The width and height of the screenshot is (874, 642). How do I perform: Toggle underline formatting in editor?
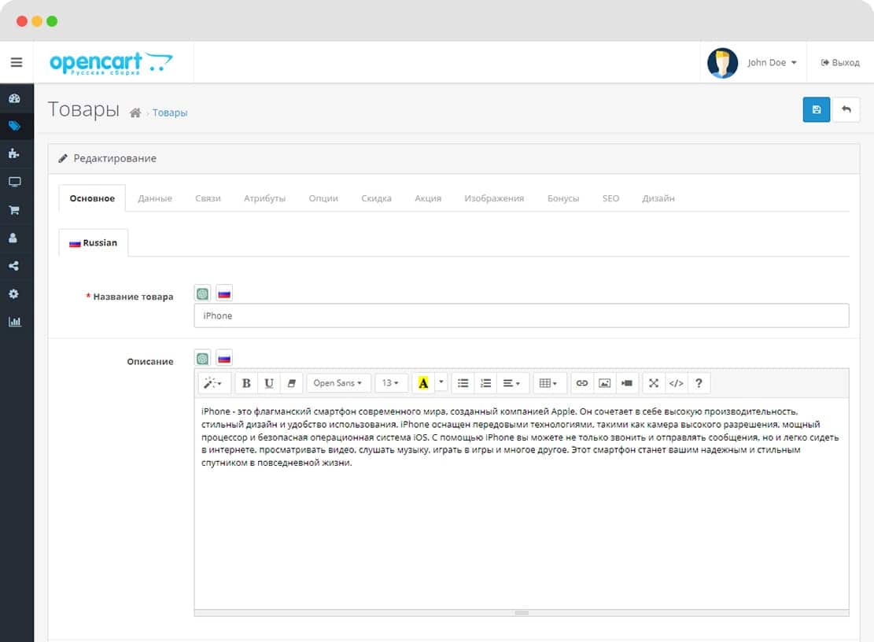coord(269,383)
